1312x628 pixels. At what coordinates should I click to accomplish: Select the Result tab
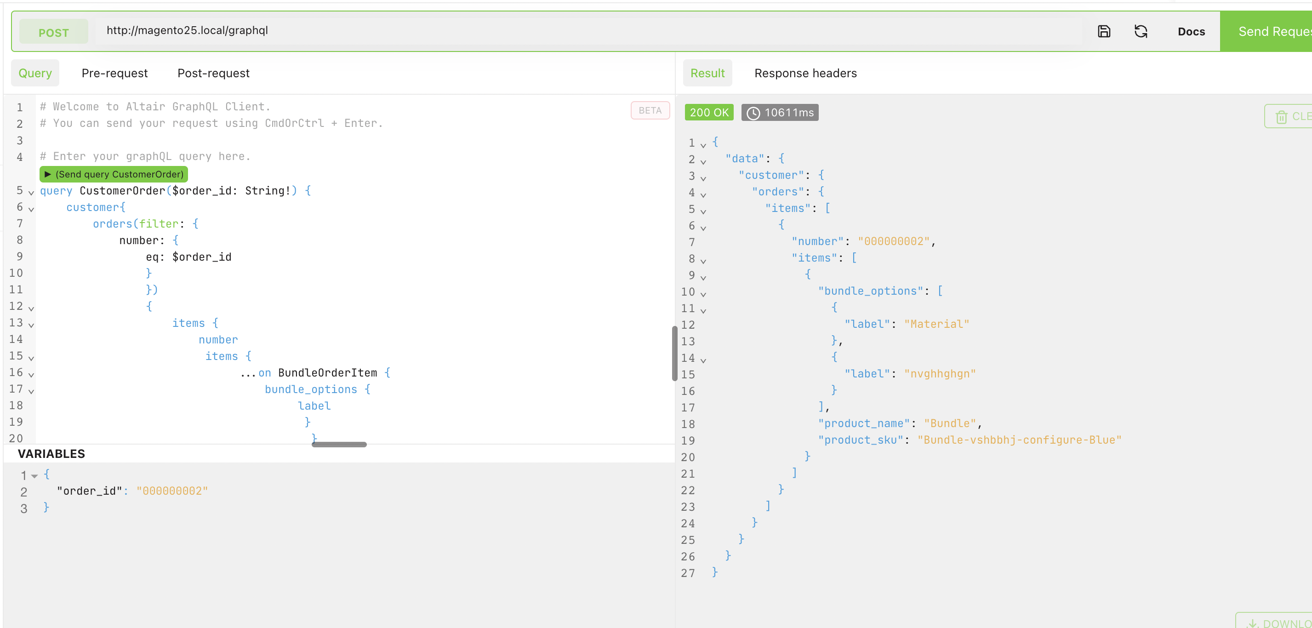tap(707, 73)
